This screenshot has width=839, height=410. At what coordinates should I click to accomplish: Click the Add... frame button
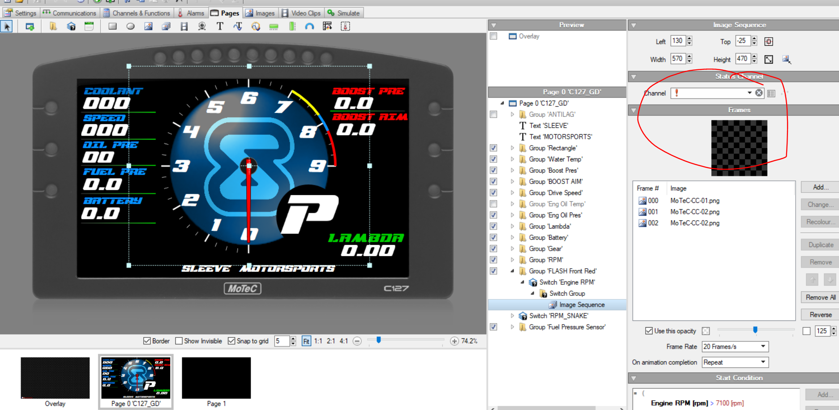[820, 187]
